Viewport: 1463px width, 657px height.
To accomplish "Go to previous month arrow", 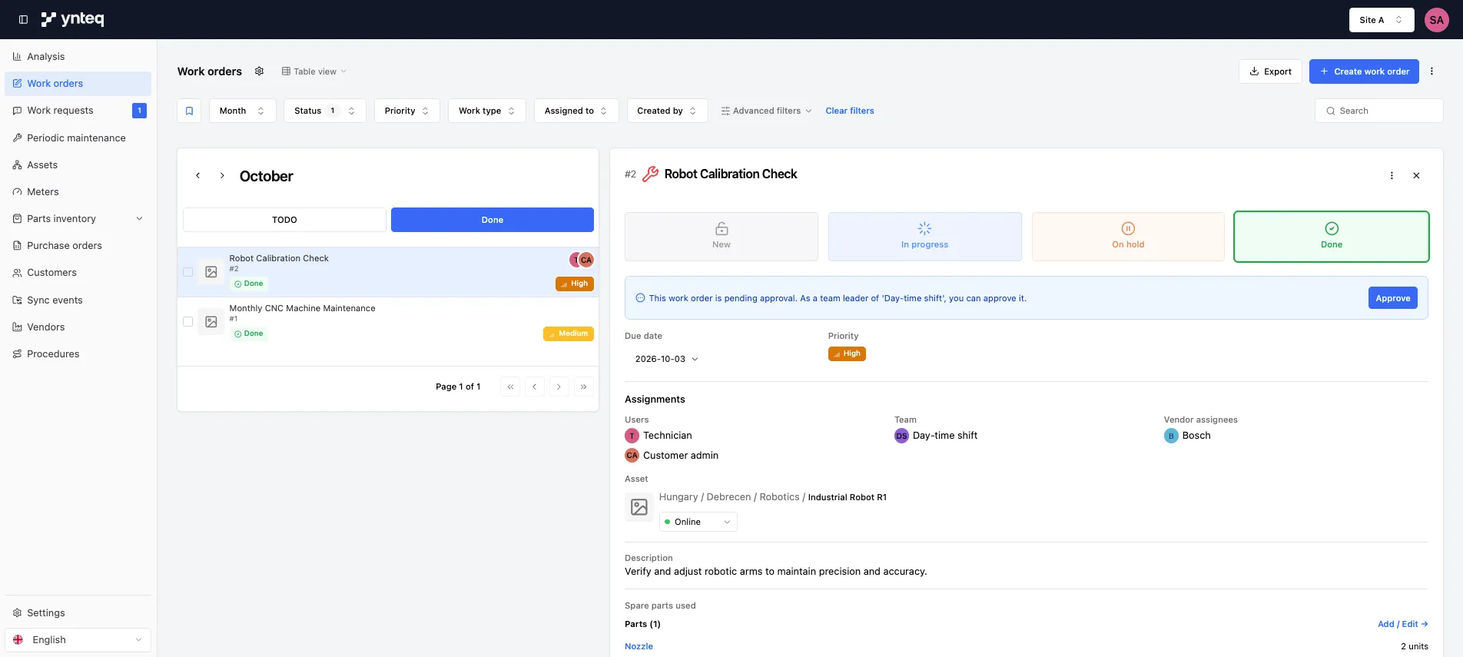I will tap(198, 176).
